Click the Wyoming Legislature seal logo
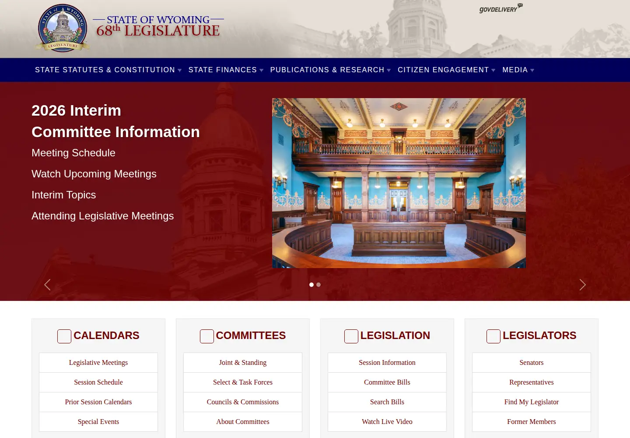The width and height of the screenshot is (630, 438). pyautogui.click(x=63, y=28)
